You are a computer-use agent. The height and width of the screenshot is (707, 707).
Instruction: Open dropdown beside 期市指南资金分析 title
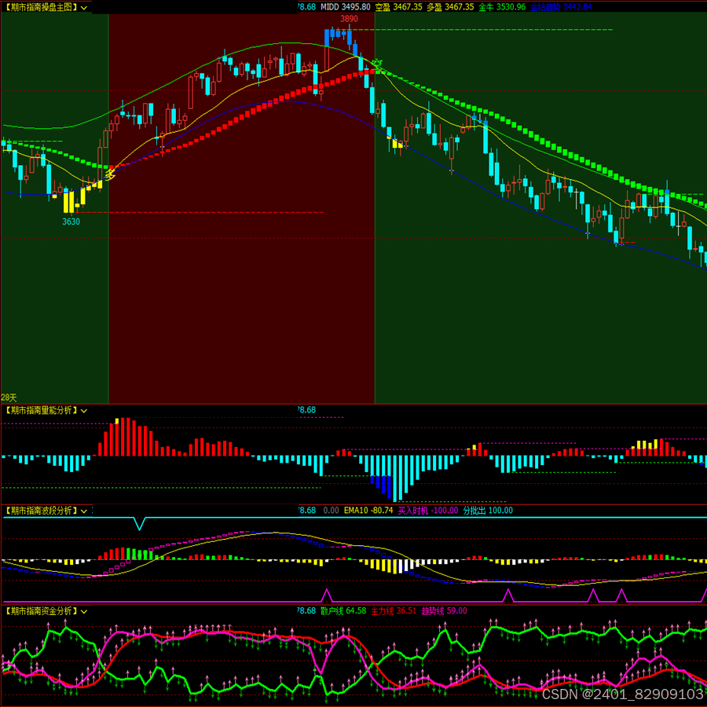pyautogui.click(x=84, y=611)
